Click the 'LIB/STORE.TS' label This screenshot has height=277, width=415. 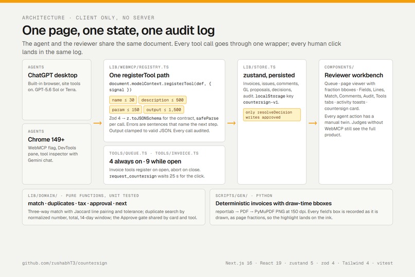[x=260, y=67]
